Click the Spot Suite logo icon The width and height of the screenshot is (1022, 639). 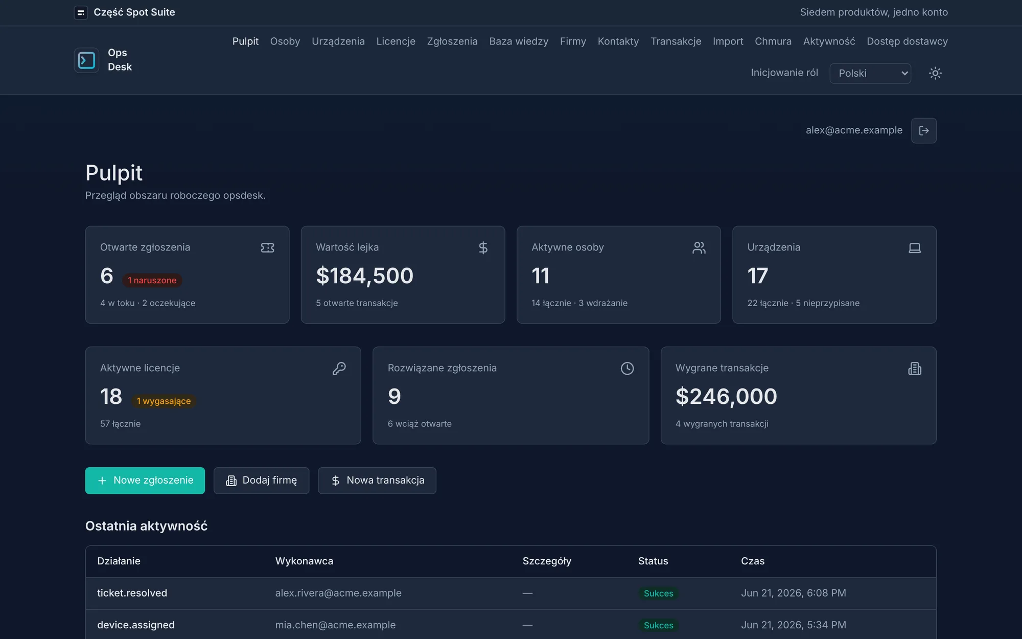coord(81,12)
